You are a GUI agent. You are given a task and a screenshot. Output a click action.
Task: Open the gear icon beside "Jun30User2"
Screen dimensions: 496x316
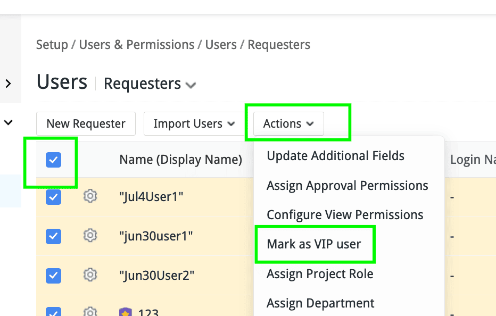point(90,275)
